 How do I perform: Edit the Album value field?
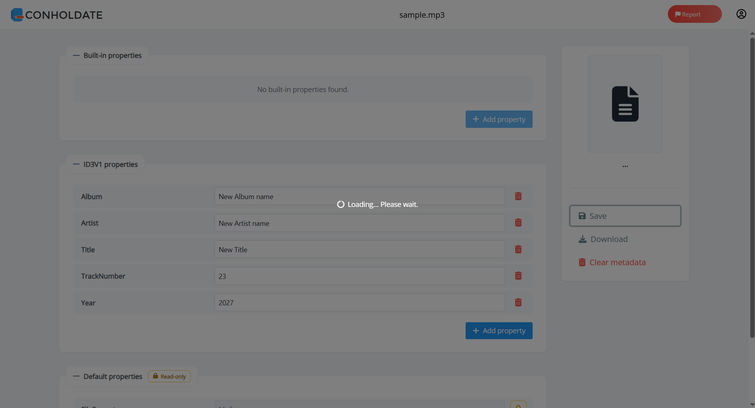(x=360, y=196)
